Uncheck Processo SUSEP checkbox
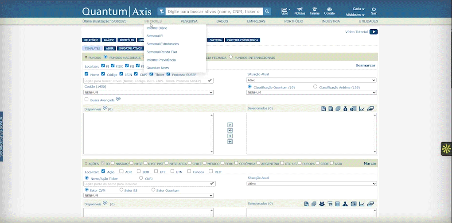Image resolution: width=452 pixels, height=223 pixels. pyautogui.click(x=168, y=74)
